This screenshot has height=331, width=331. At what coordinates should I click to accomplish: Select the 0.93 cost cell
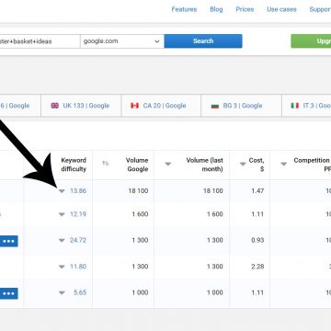(x=257, y=240)
